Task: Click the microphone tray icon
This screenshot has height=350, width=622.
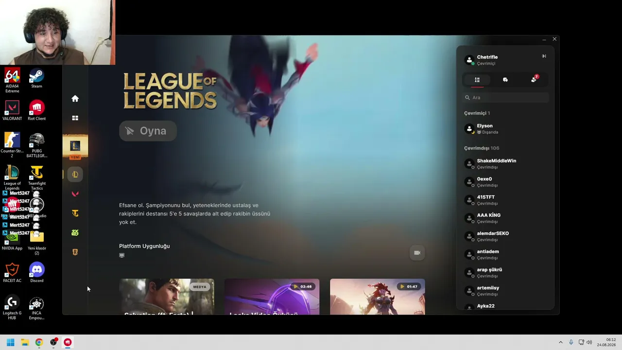Action: [x=571, y=342]
